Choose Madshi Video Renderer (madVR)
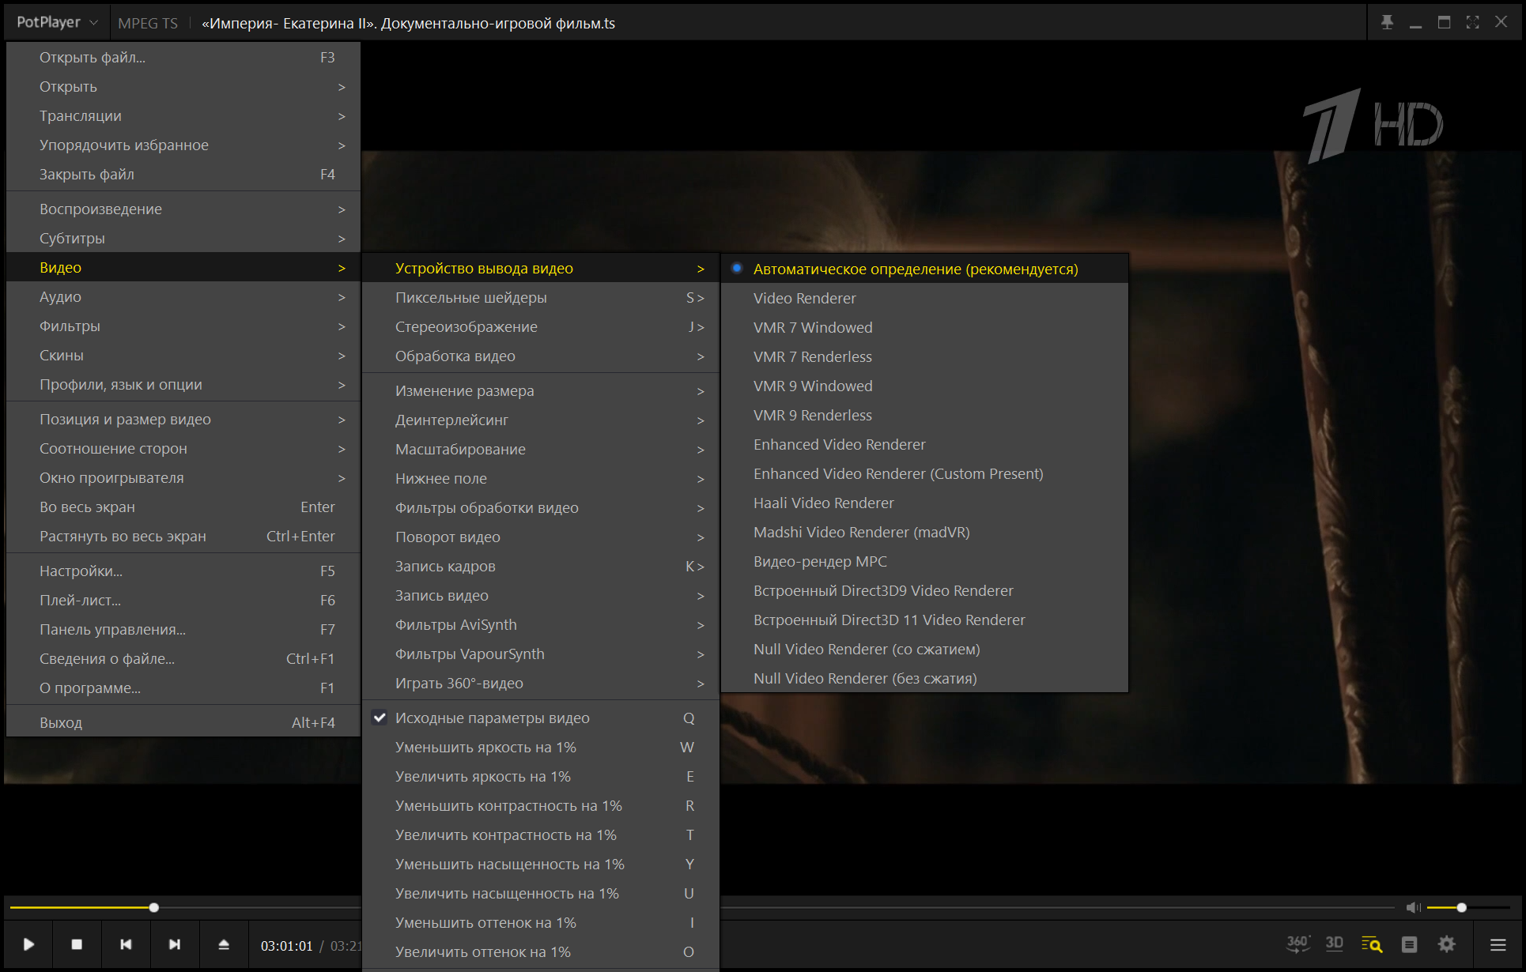The image size is (1526, 972). coord(861,532)
